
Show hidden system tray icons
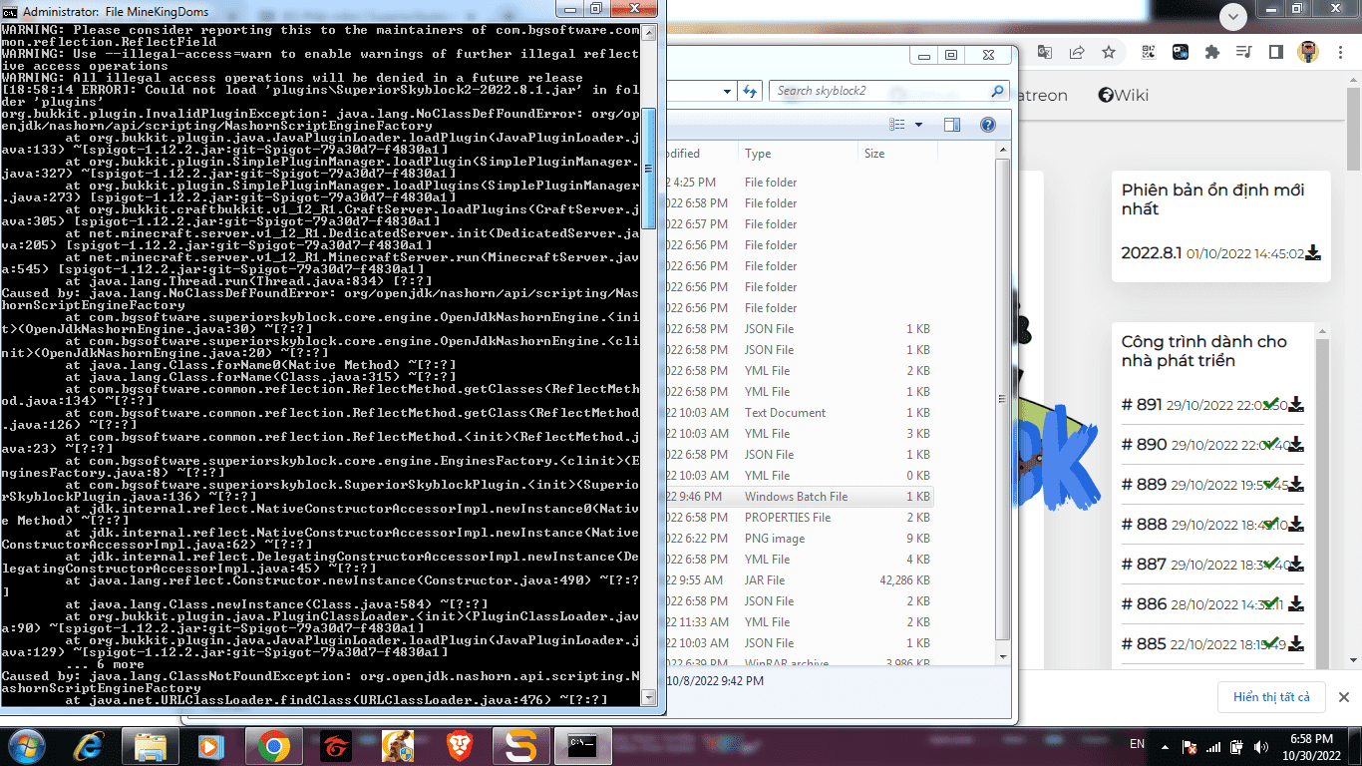(x=1165, y=745)
